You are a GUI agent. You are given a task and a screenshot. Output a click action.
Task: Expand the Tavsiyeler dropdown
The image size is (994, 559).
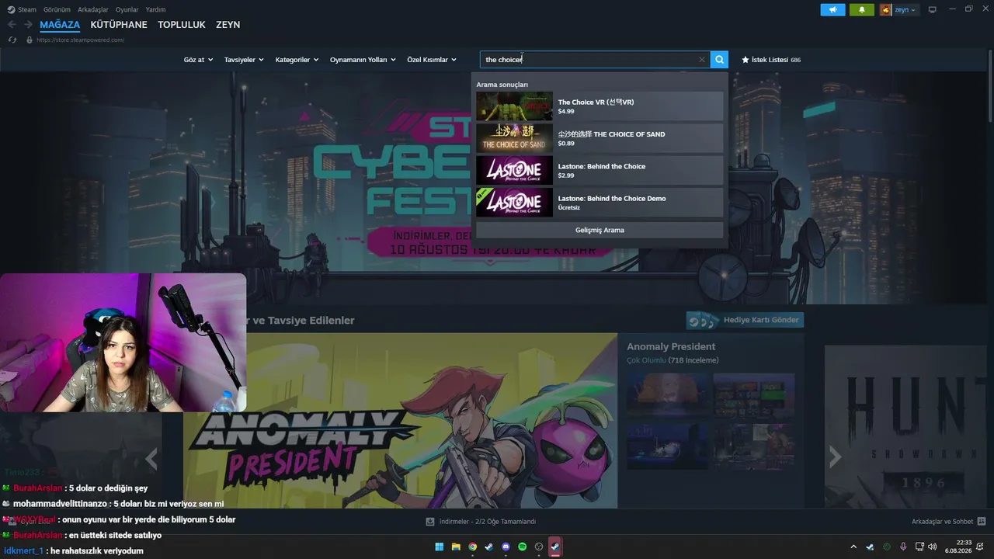(x=244, y=60)
